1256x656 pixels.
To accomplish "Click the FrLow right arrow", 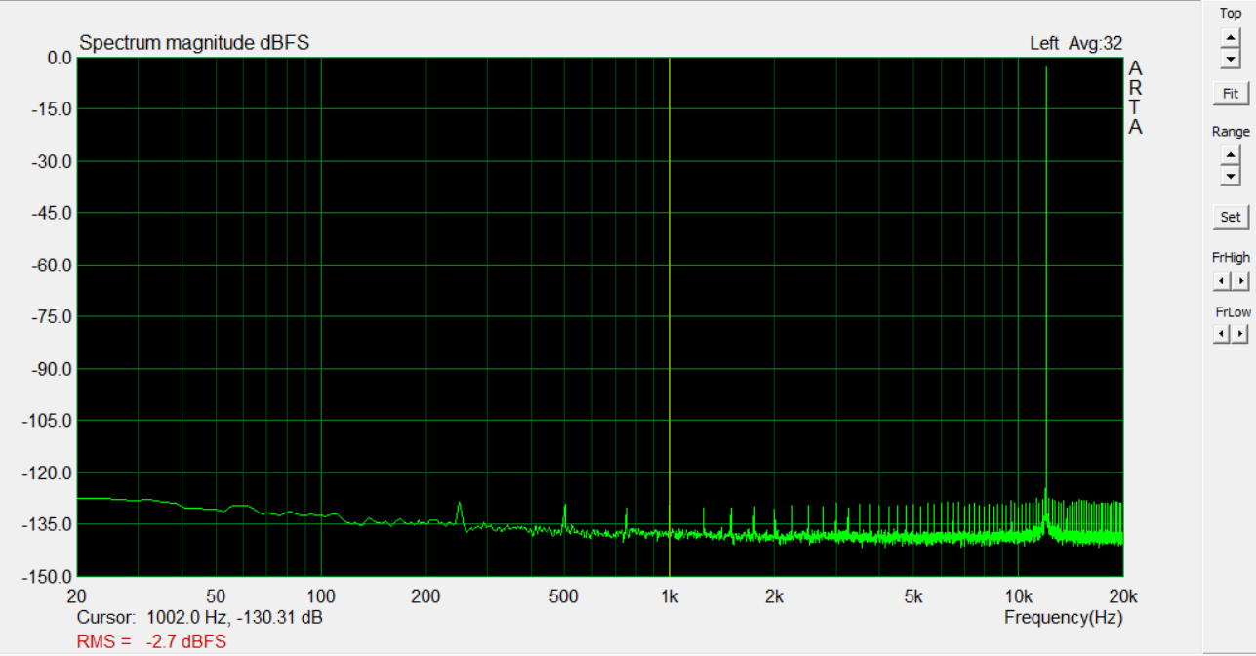I will pyautogui.click(x=1239, y=334).
